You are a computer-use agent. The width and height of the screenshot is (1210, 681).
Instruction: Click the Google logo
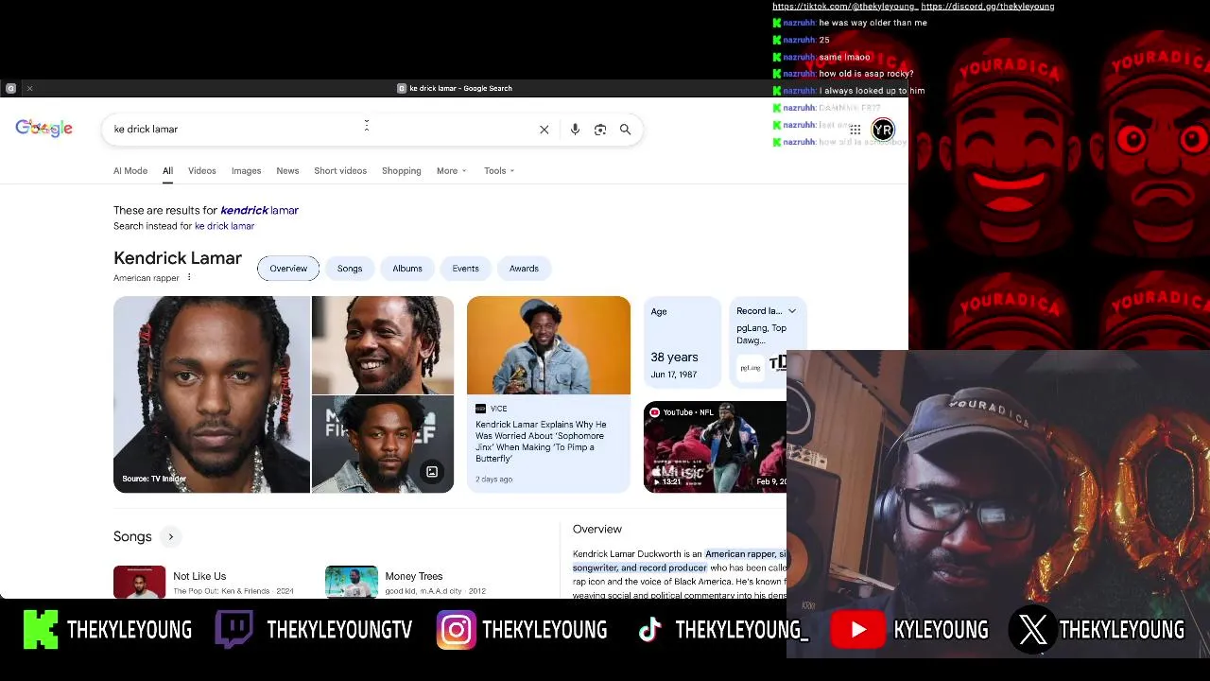(x=43, y=129)
